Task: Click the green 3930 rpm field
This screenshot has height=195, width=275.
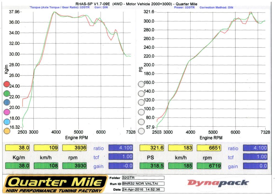Action: [x=75, y=166]
